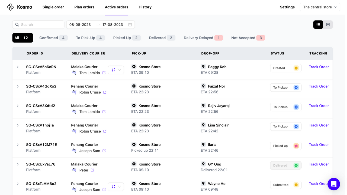Screen dimensions: 347x195
Task: Click green Delivered checkmark status icon
Action: [x=296, y=165]
